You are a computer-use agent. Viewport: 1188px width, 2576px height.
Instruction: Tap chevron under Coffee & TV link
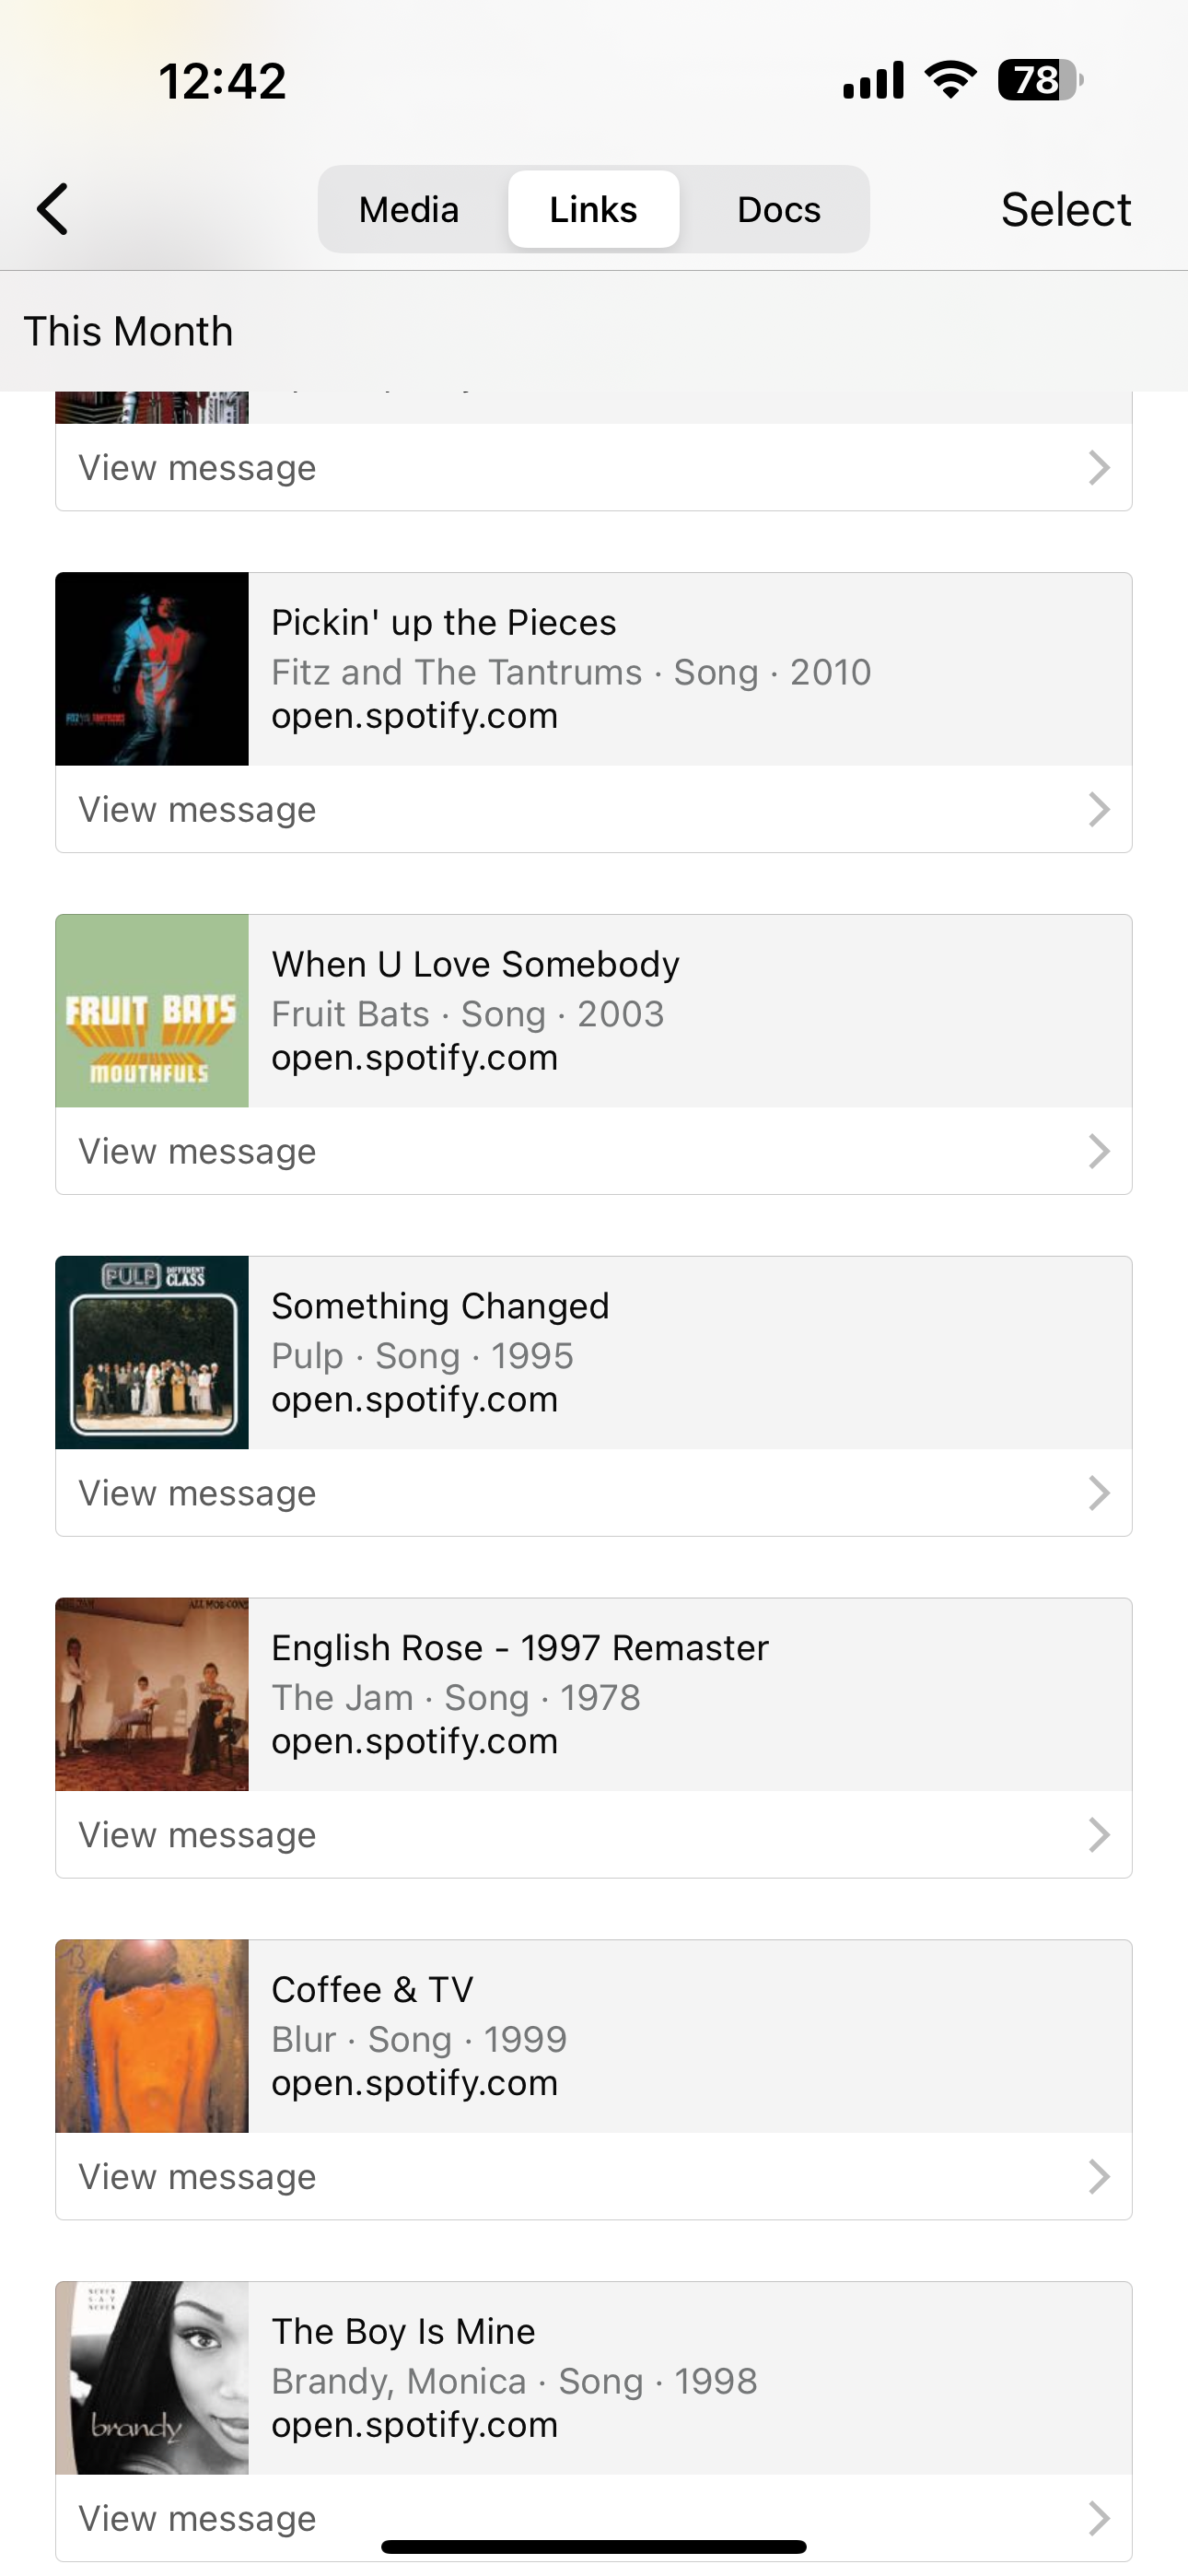tap(1099, 2177)
